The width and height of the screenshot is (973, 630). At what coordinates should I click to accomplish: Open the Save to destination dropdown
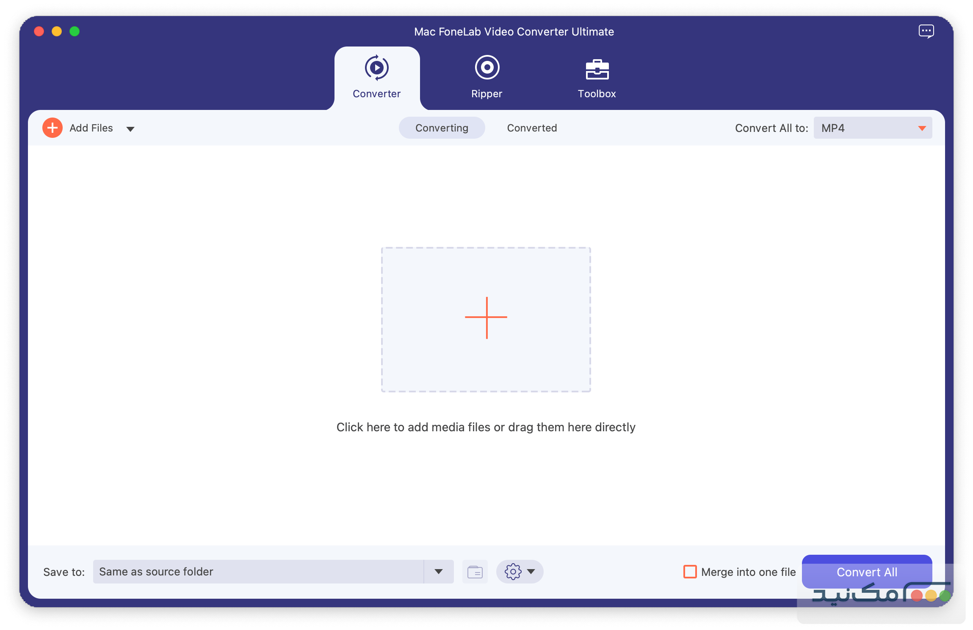[439, 572]
